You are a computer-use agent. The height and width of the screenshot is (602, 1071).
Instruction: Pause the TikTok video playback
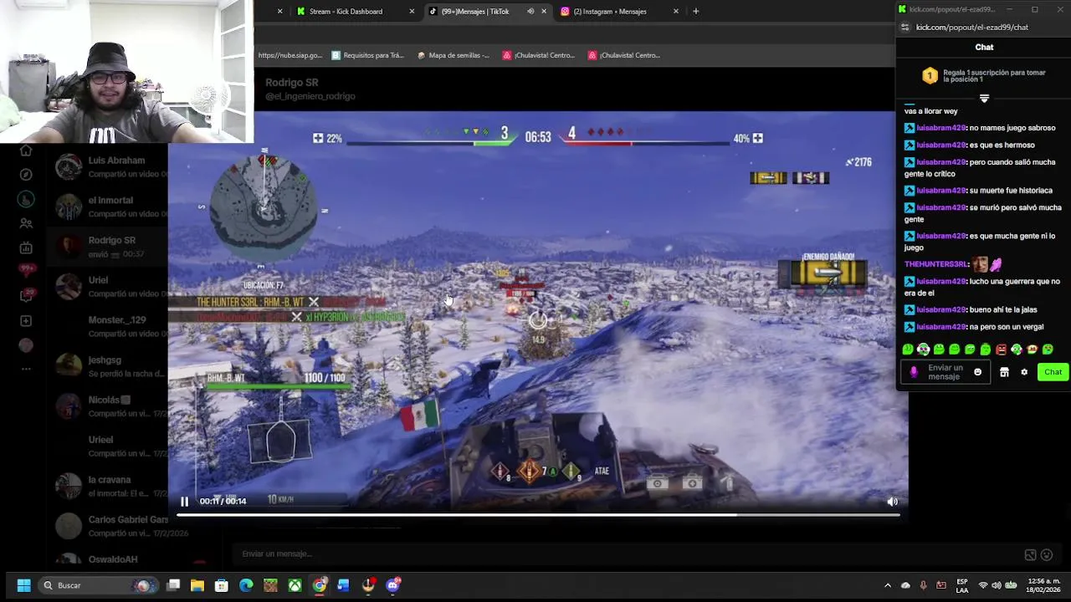coord(185,501)
